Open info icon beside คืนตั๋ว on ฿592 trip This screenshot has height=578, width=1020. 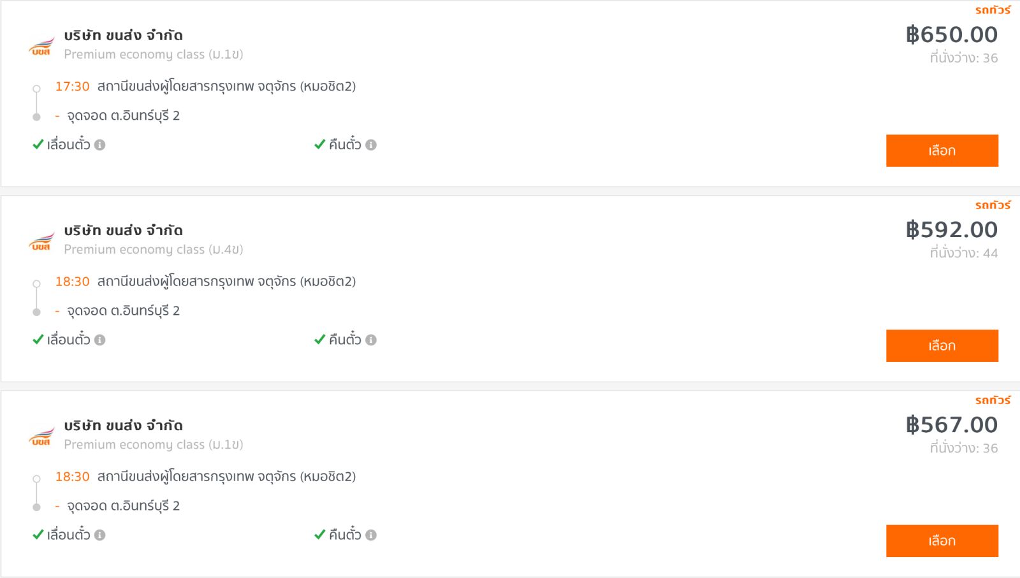pyautogui.click(x=371, y=340)
